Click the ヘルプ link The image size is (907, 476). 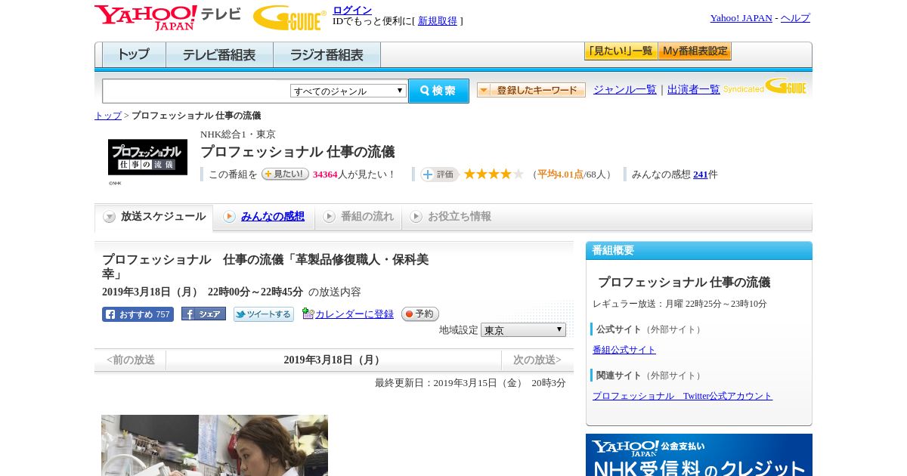click(x=795, y=18)
